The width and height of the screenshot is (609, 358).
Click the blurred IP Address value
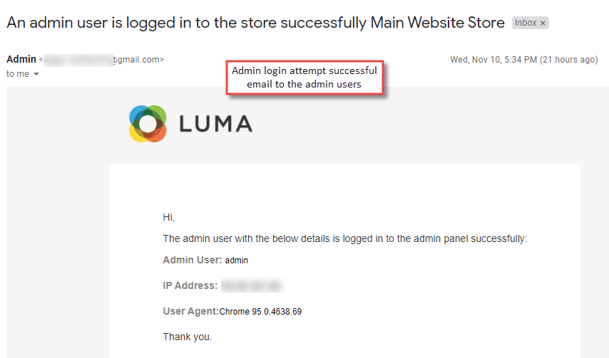point(252,285)
